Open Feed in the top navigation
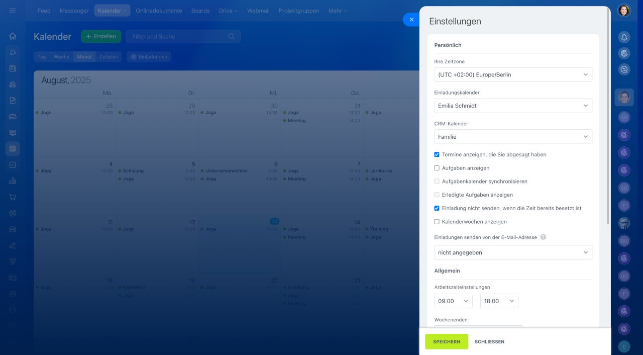 point(44,11)
